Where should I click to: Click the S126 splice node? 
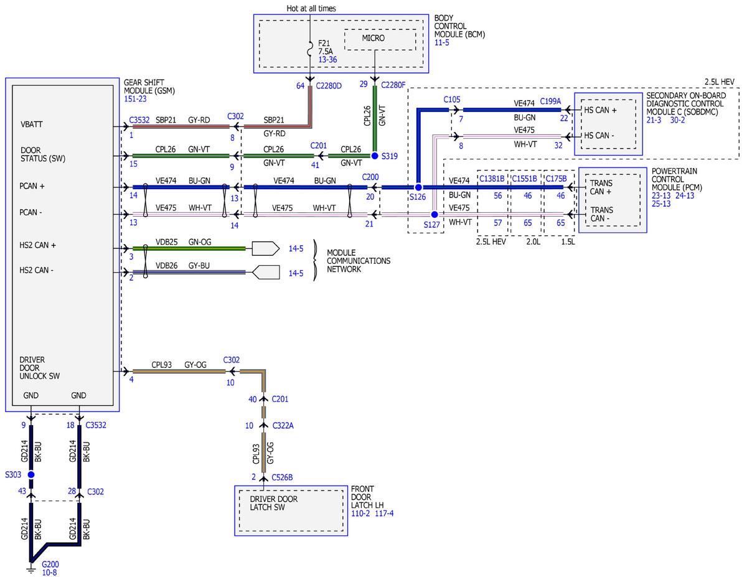click(x=418, y=187)
